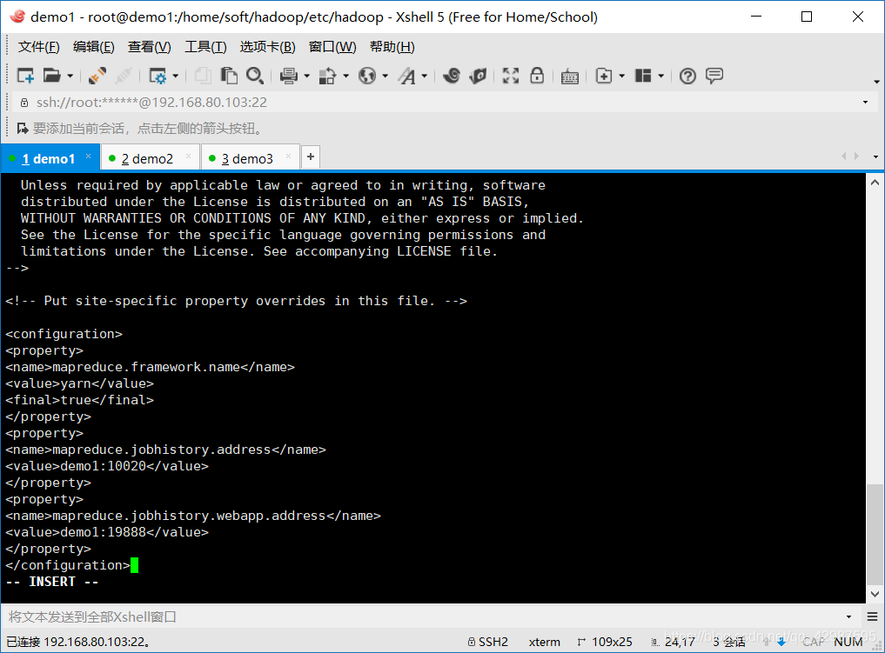Click the globe encoding icon

click(367, 76)
